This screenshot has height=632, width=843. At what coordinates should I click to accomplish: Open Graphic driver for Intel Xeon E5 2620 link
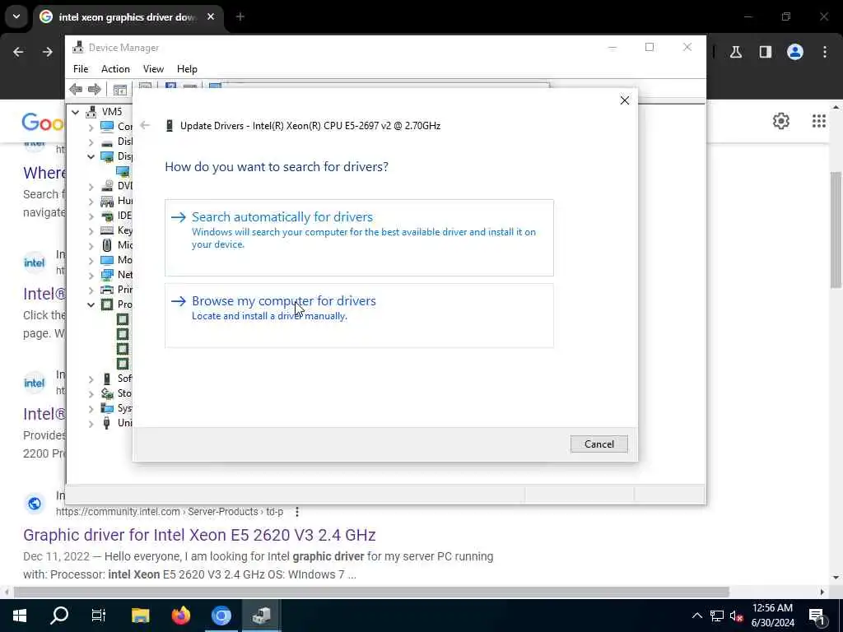(x=199, y=535)
